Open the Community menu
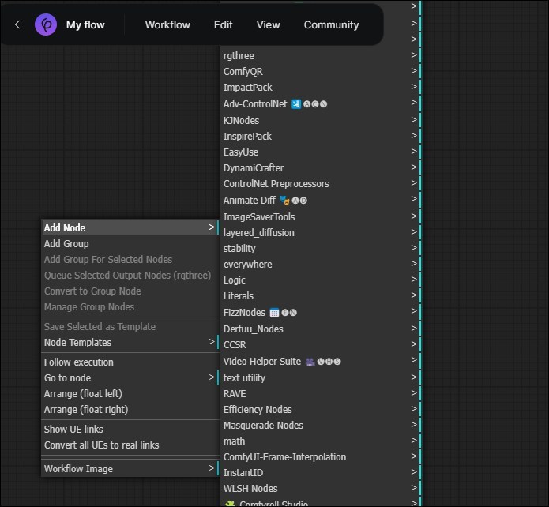 pos(331,24)
